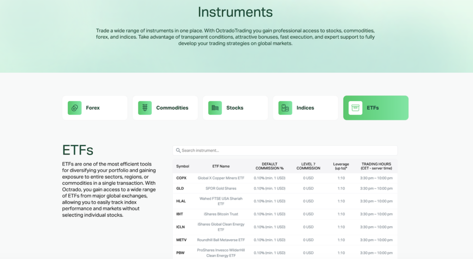Click the ETFs box icon
473x259 pixels.
pos(355,108)
